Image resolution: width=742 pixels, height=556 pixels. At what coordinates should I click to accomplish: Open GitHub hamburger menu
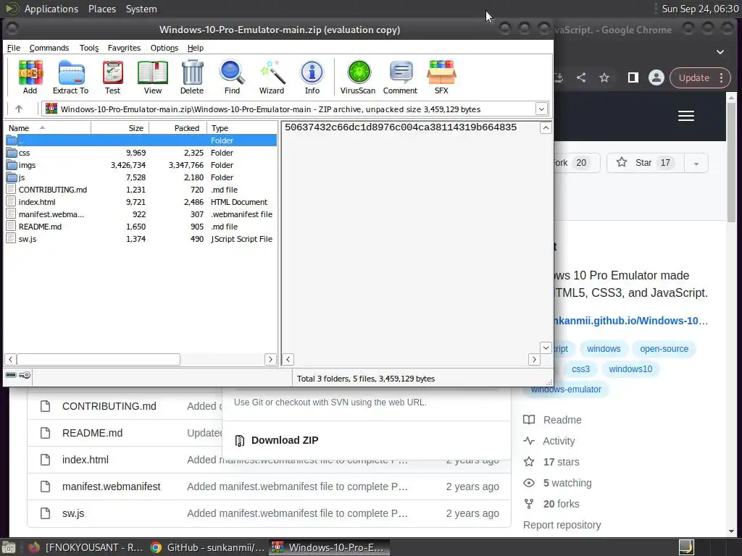tap(686, 116)
